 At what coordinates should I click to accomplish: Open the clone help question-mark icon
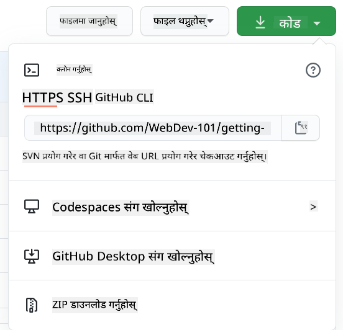[313, 70]
